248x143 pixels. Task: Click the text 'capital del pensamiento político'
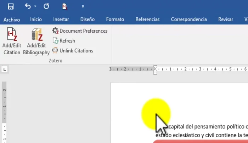[x=206, y=127]
